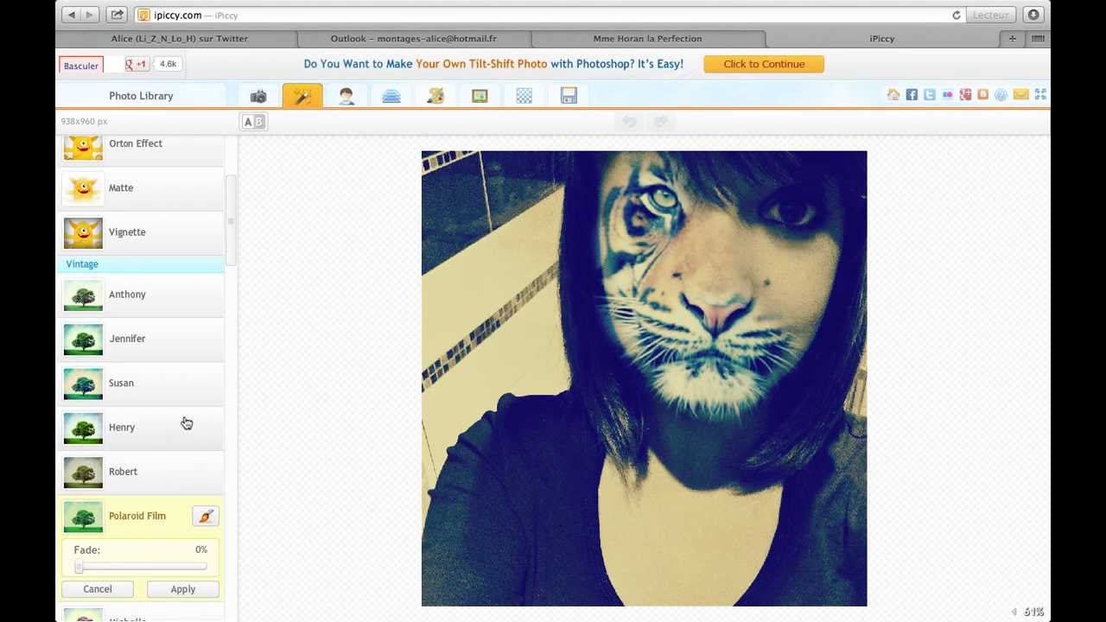Screen dimensions: 1106x622
Task: Open Safari downloads icon
Action: 1033,15
